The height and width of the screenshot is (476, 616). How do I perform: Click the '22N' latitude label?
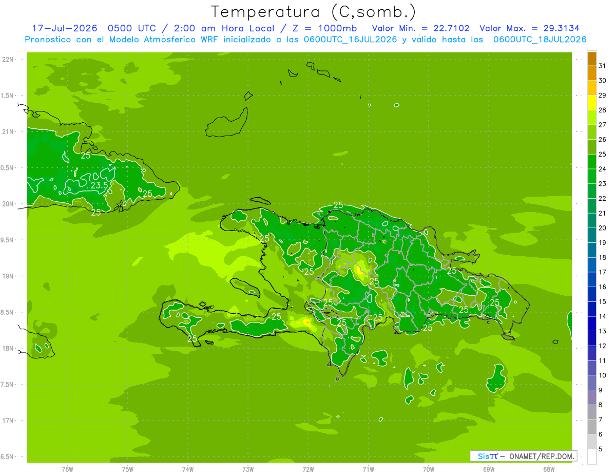8,60
